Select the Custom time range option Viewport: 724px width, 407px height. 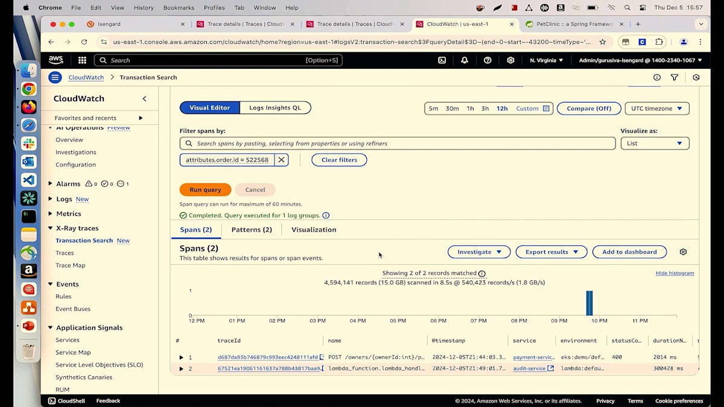point(527,109)
